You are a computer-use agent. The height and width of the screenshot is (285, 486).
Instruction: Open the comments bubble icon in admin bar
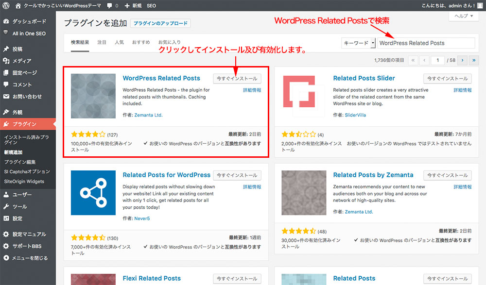tap(109, 5)
